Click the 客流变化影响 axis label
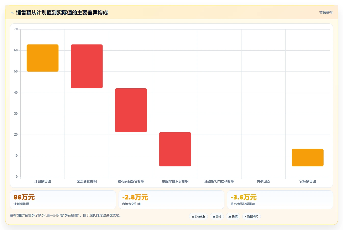The height and width of the screenshot is (230, 343). point(87,181)
